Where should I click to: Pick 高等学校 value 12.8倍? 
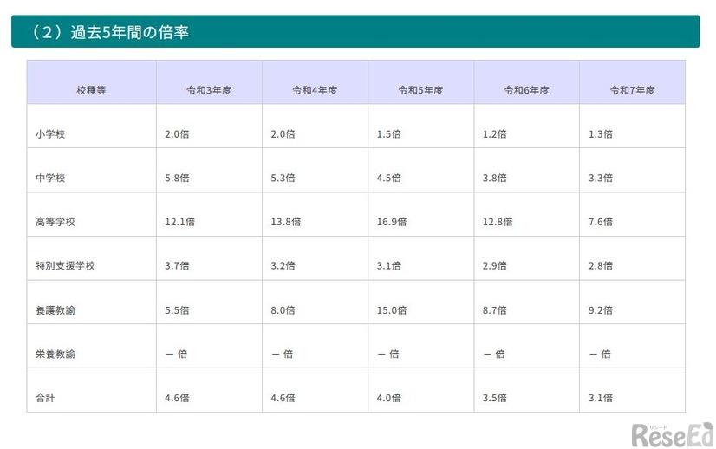498,222
